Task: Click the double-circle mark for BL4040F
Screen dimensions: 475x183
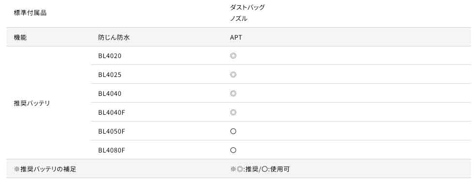Action: (233, 112)
